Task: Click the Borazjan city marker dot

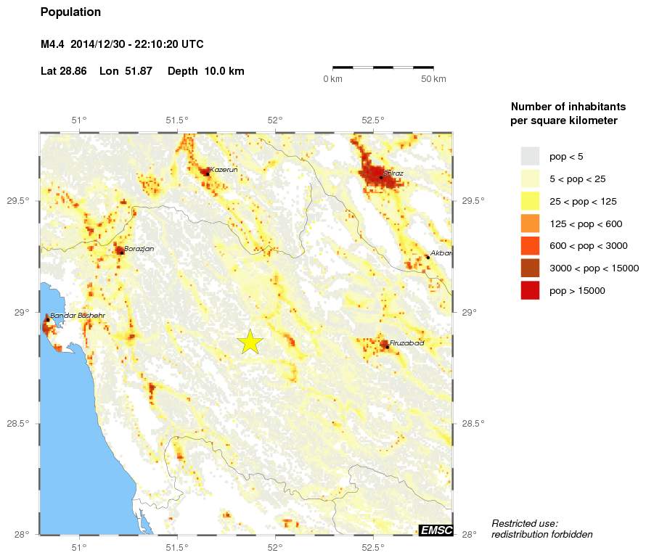Action: (120, 252)
